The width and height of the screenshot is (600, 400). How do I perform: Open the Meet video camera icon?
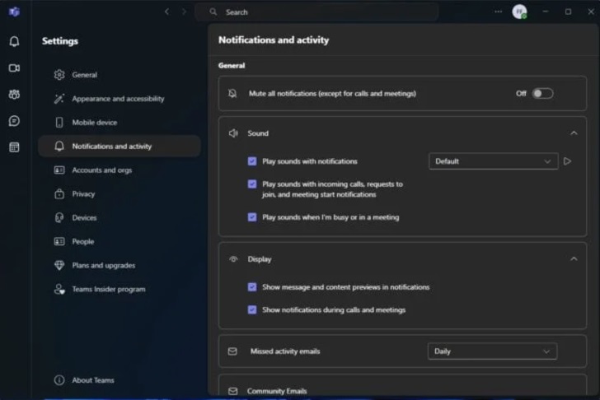pos(14,68)
